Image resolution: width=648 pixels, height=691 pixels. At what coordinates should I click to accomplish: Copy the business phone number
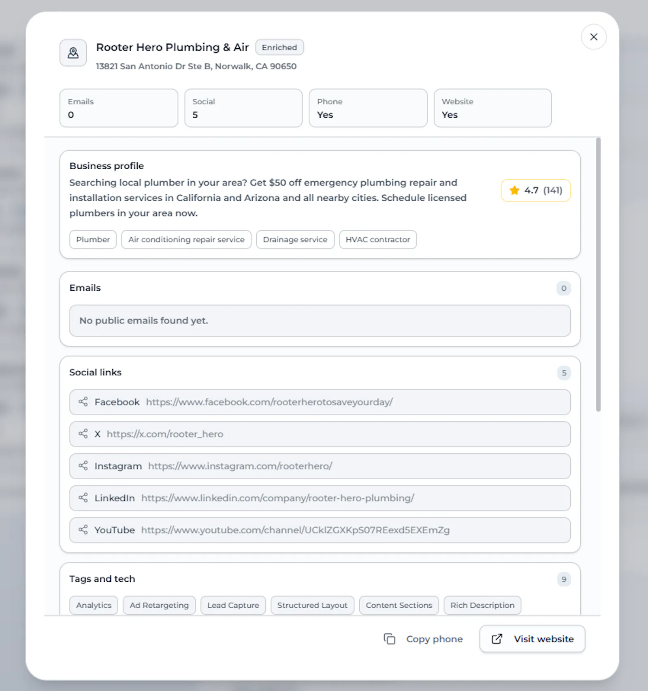[423, 639]
